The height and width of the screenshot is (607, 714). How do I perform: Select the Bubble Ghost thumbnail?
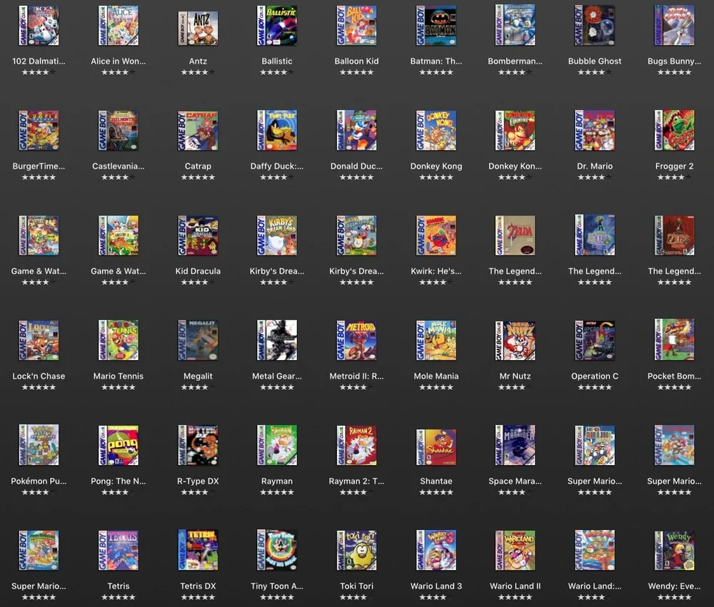coord(594,25)
